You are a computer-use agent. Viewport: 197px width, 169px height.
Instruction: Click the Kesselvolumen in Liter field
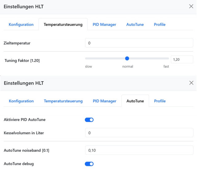coord(139,133)
